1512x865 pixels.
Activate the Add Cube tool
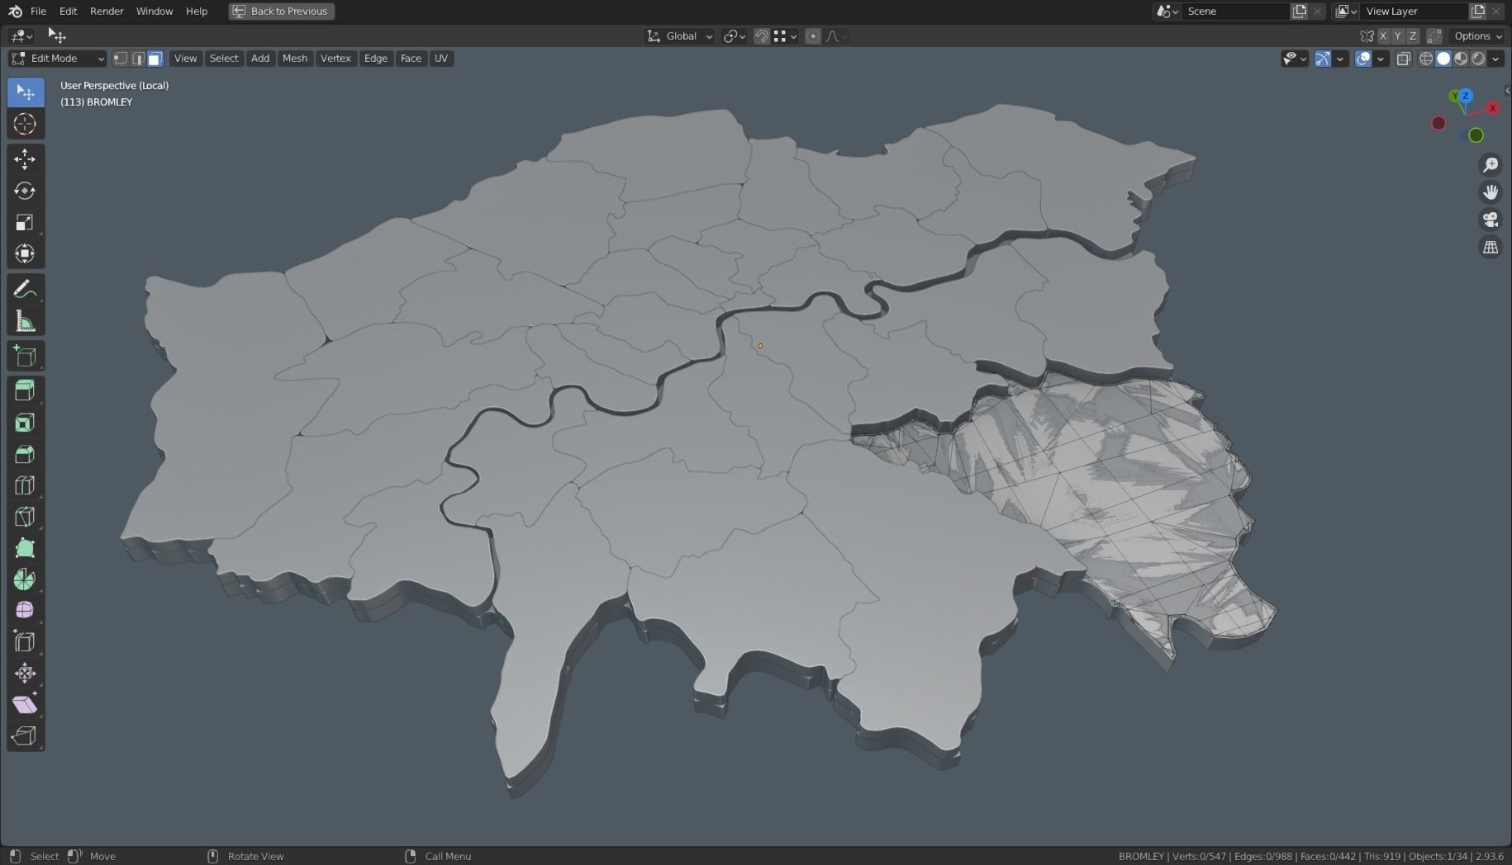[25, 357]
